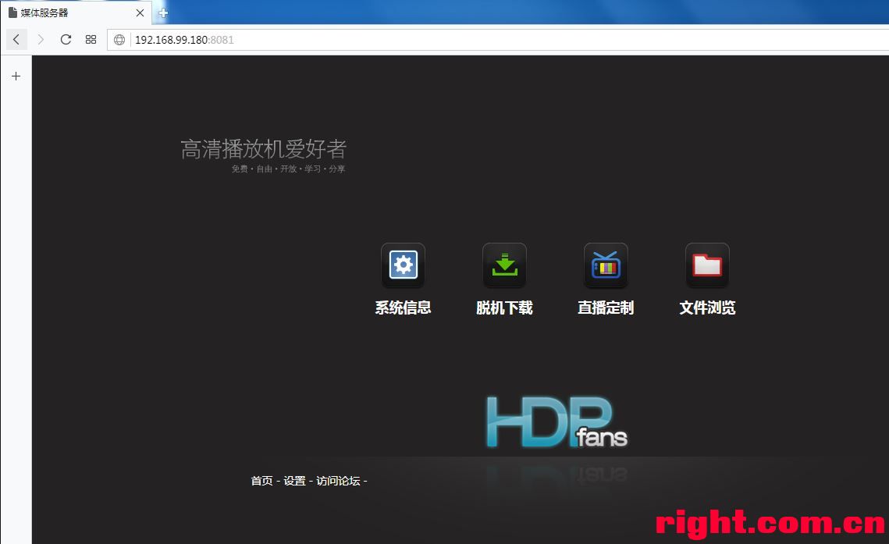Screen dimensions: 889x544
Task: Open the 脱机下载 download icon
Action: click(x=504, y=265)
